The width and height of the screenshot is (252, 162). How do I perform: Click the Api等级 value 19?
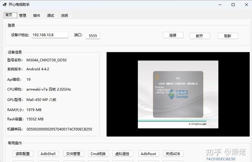pyautogui.click(x=28, y=79)
